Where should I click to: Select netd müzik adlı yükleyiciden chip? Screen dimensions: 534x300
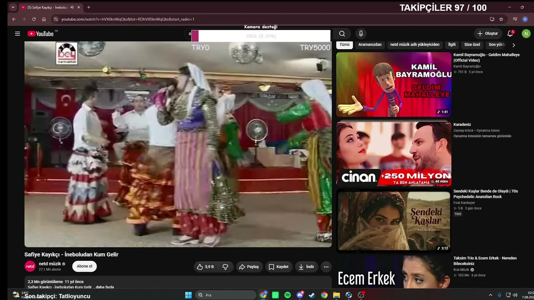point(415,45)
